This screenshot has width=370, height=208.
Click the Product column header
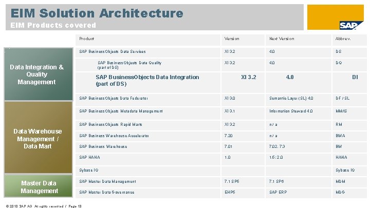click(86, 39)
